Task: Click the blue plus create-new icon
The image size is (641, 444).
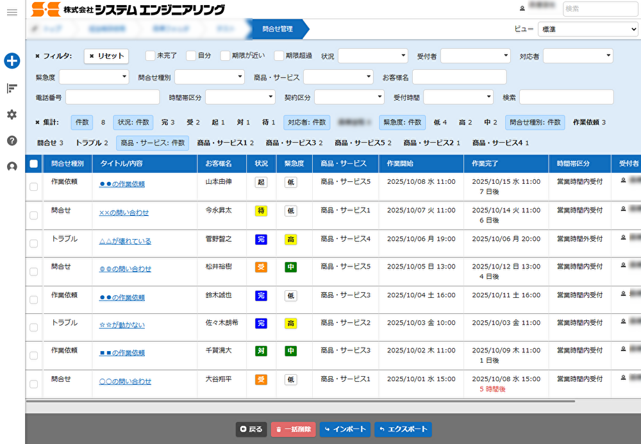Action: (x=12, y=61)
